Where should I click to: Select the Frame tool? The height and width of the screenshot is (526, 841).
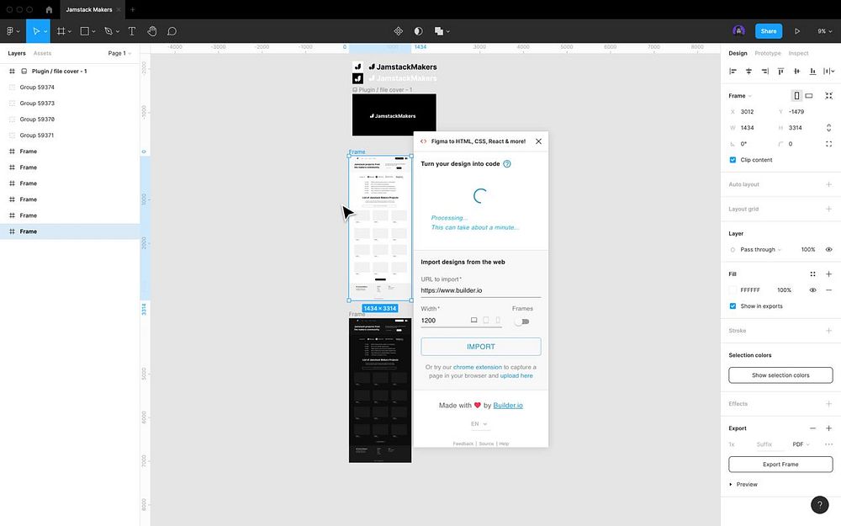coord(61,31)
